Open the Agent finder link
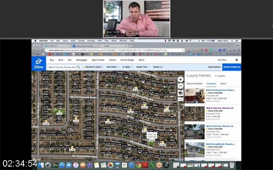This screenshot has width=273, height=170. pyautogui.click(x=98, y=60)
